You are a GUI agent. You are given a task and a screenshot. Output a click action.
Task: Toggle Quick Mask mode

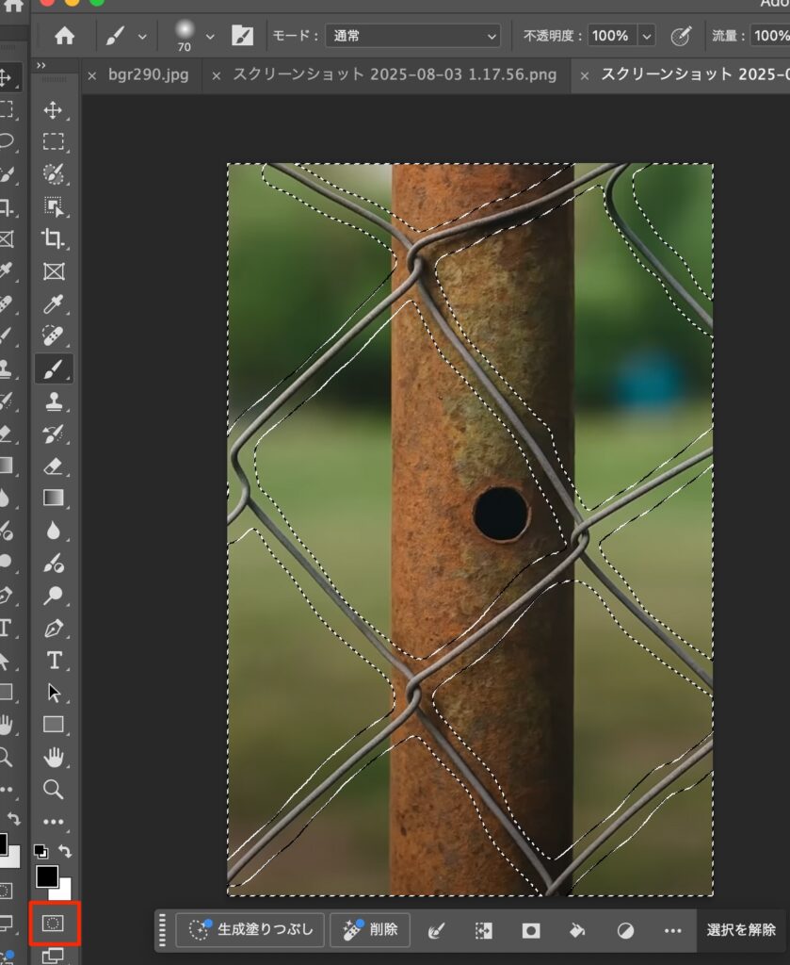click(54, 924)
